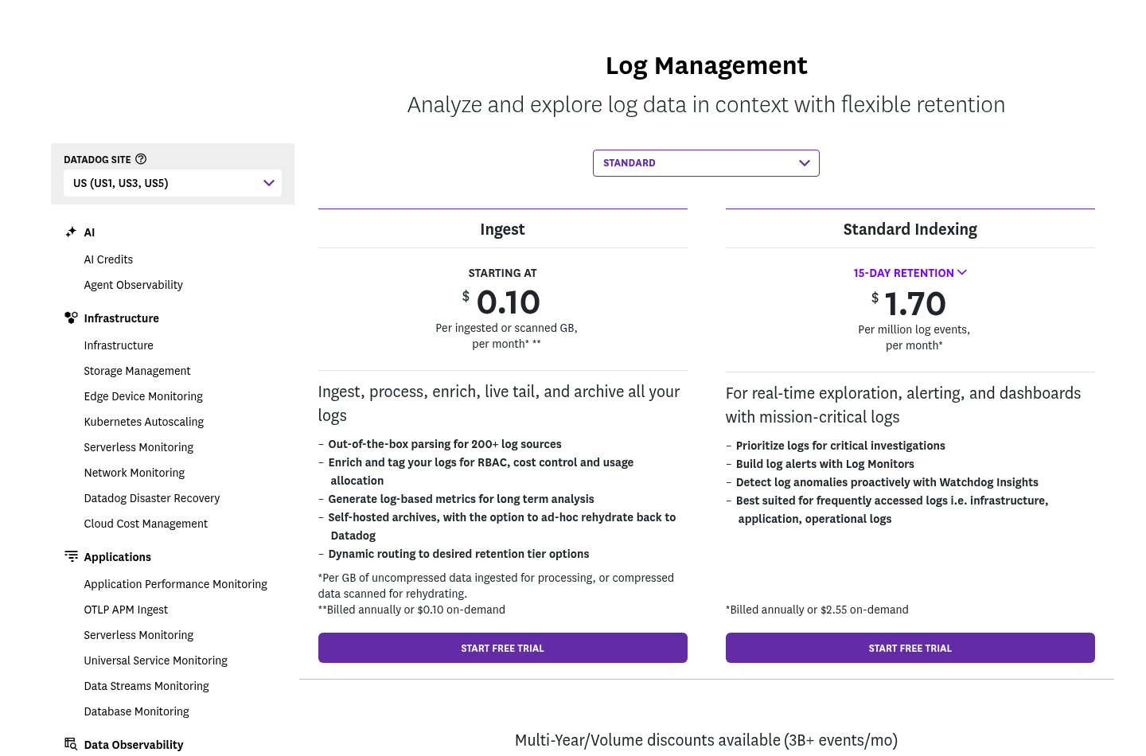Click "Dynamic routing to desired retention tier options"

point(458,554)
